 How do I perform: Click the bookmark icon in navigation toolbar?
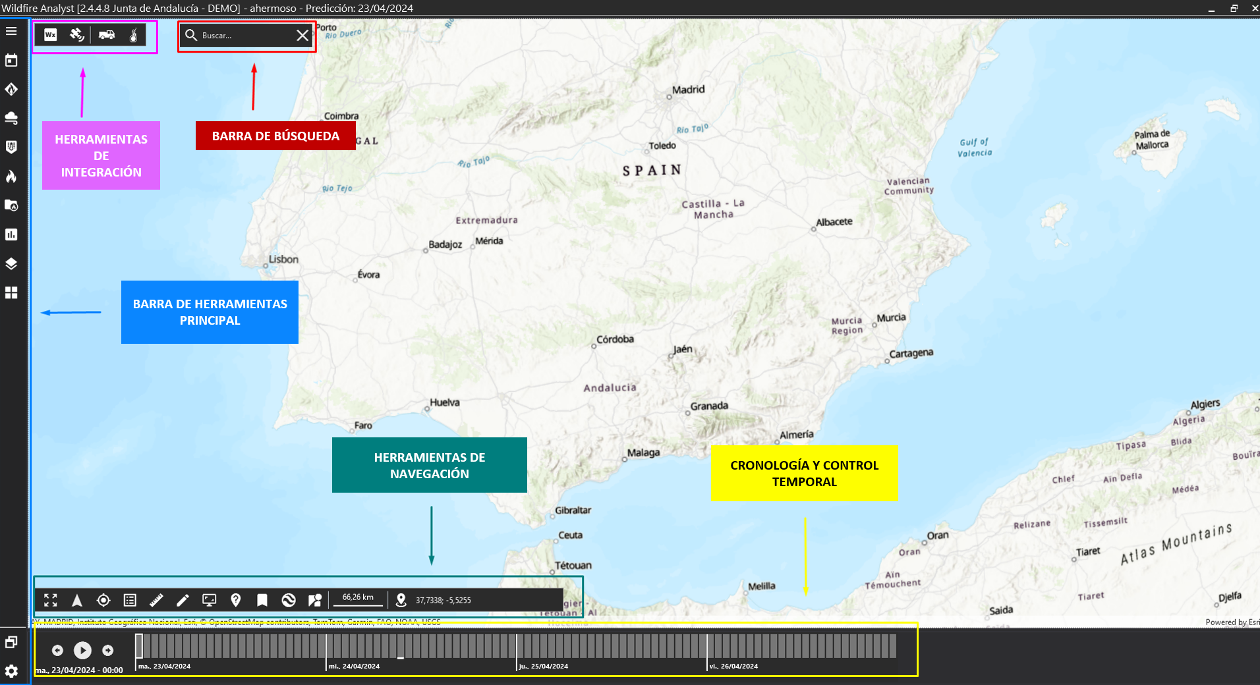(x=262, y=600)
